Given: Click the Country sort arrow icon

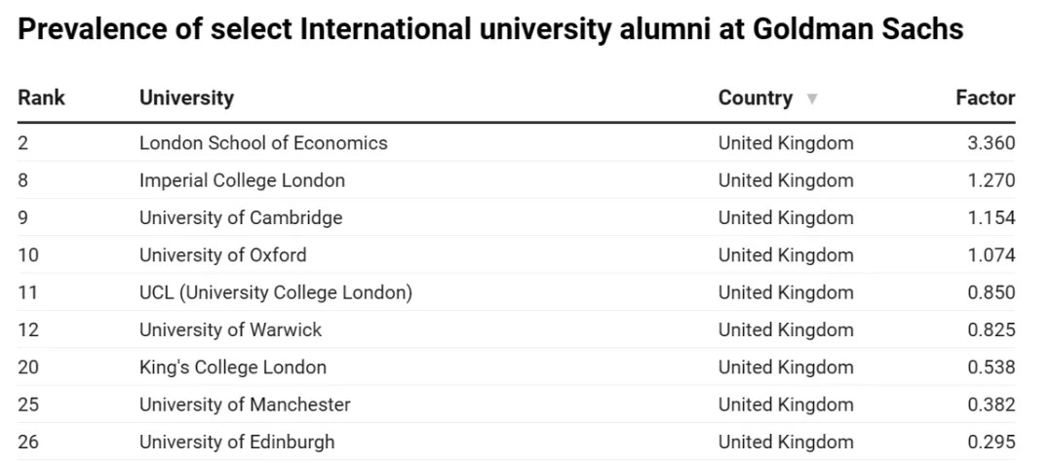Looking at the screenshot, I should tap(812, 98).
